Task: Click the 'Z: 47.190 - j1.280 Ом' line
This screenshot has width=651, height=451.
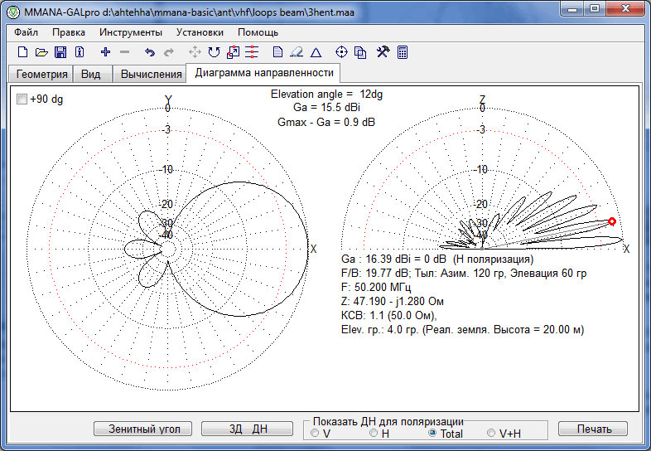Action: coord(393,302)
